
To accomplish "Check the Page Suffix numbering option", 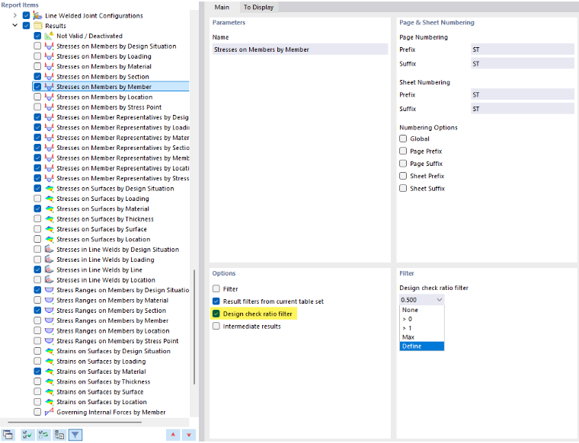I will point(403,164).
